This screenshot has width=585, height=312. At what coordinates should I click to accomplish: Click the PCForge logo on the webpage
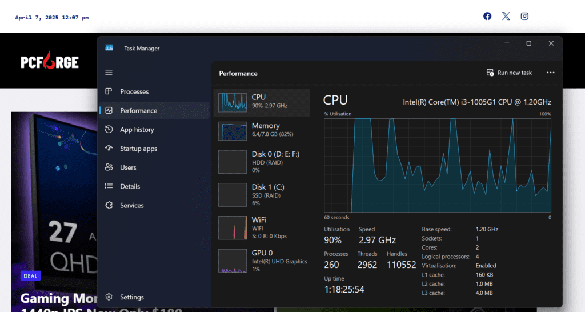(50, 61)
